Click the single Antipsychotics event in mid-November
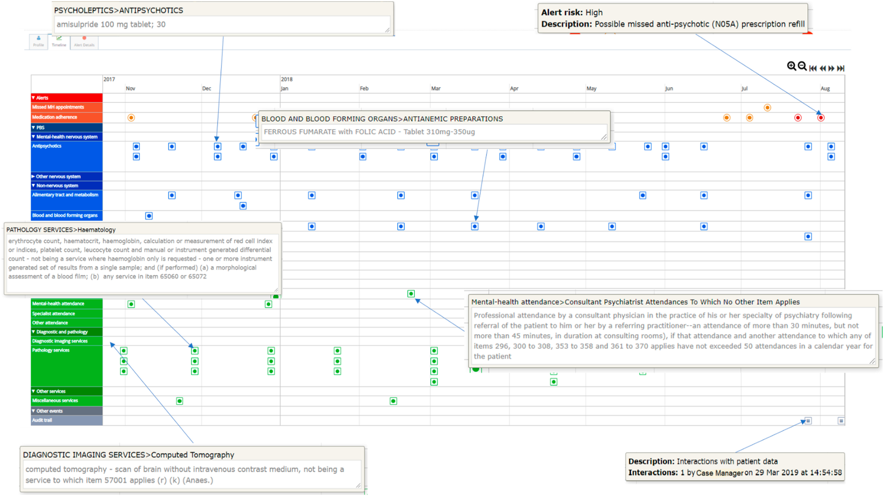This screenshot has height=497, width=884. tap(172, 147)
